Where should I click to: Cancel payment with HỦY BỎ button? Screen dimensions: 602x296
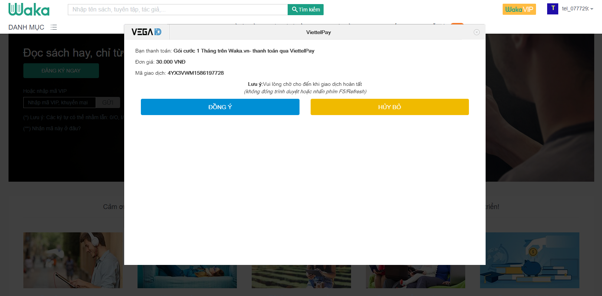[389, 107]
